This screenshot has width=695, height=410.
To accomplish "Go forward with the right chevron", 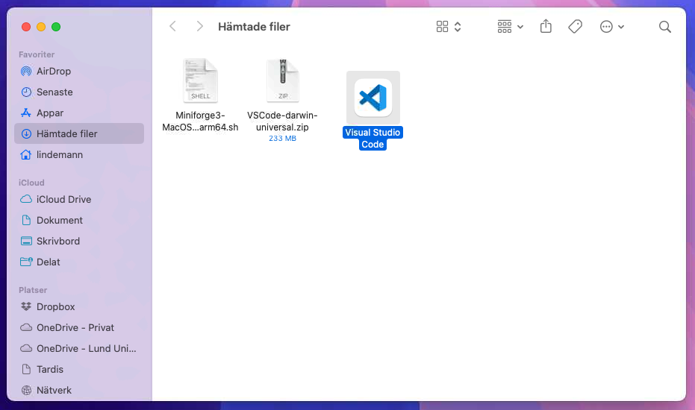I will point(199,27).
